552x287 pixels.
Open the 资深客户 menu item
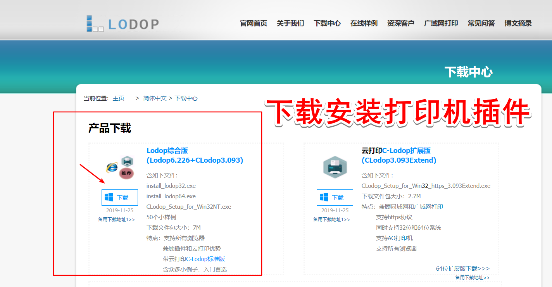(x=401, y=23)
